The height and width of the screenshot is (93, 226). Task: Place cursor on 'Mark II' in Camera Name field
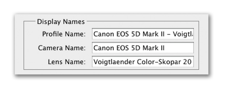tap(154, 48)
